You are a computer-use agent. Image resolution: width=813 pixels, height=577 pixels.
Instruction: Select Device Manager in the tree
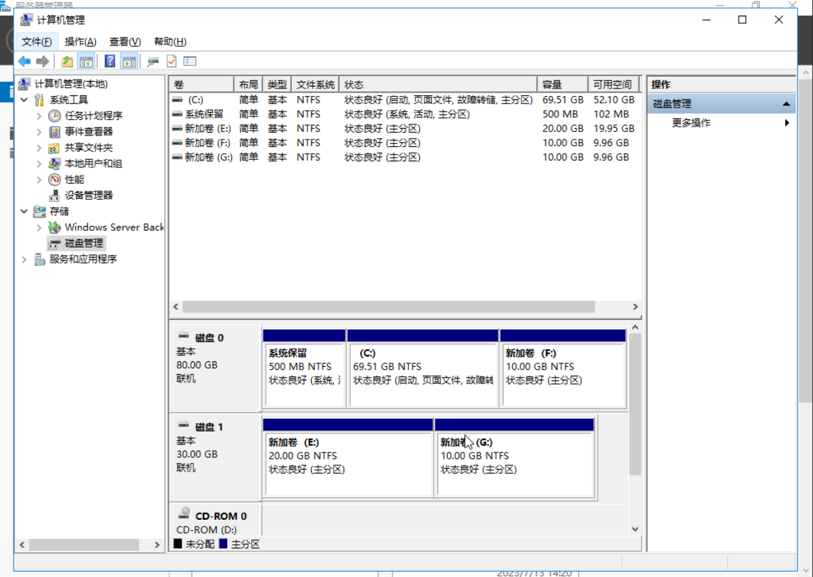[88, 195]
